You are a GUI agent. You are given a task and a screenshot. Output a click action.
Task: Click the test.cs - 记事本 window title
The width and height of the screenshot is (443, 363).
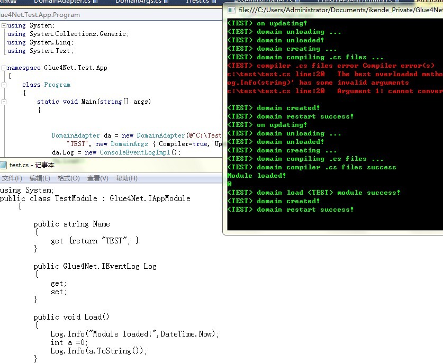point(32,165)
